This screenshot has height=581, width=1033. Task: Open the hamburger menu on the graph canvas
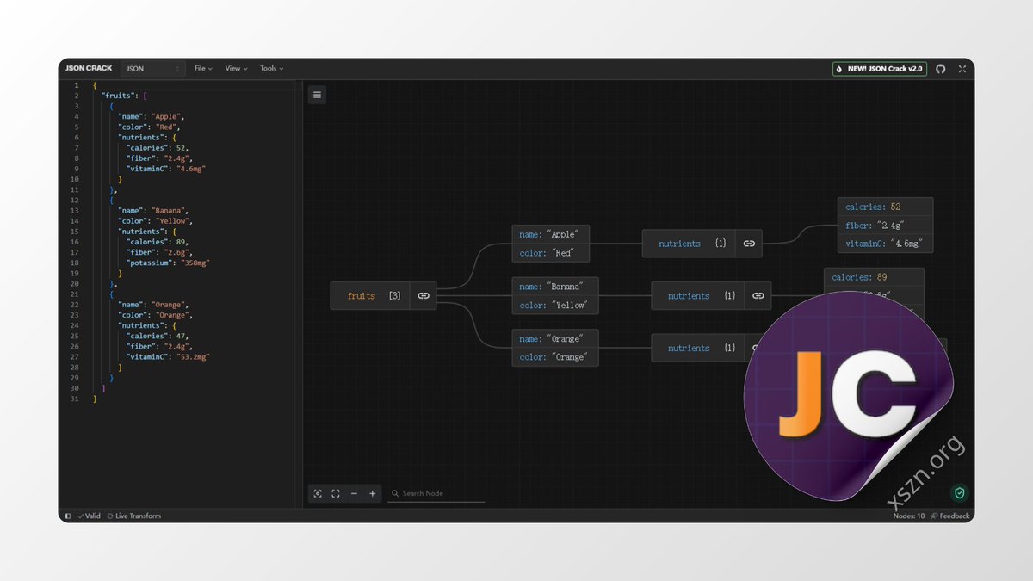pyautogui.click(x=318, y=95)
